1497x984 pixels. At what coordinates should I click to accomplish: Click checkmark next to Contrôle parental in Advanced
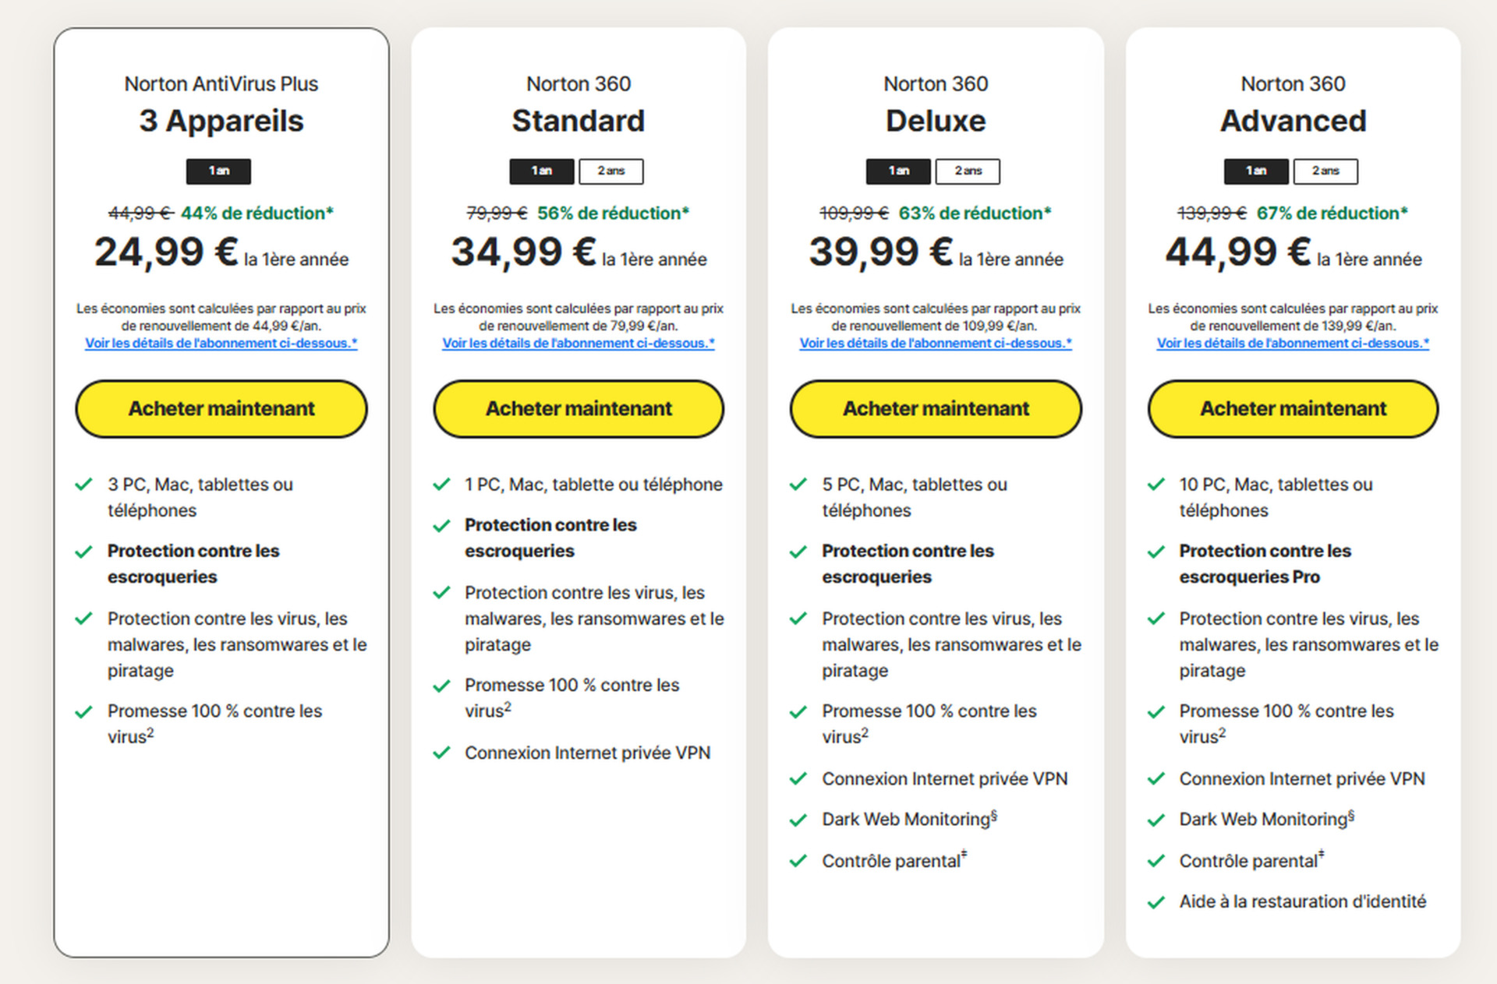click(1155, 862)
